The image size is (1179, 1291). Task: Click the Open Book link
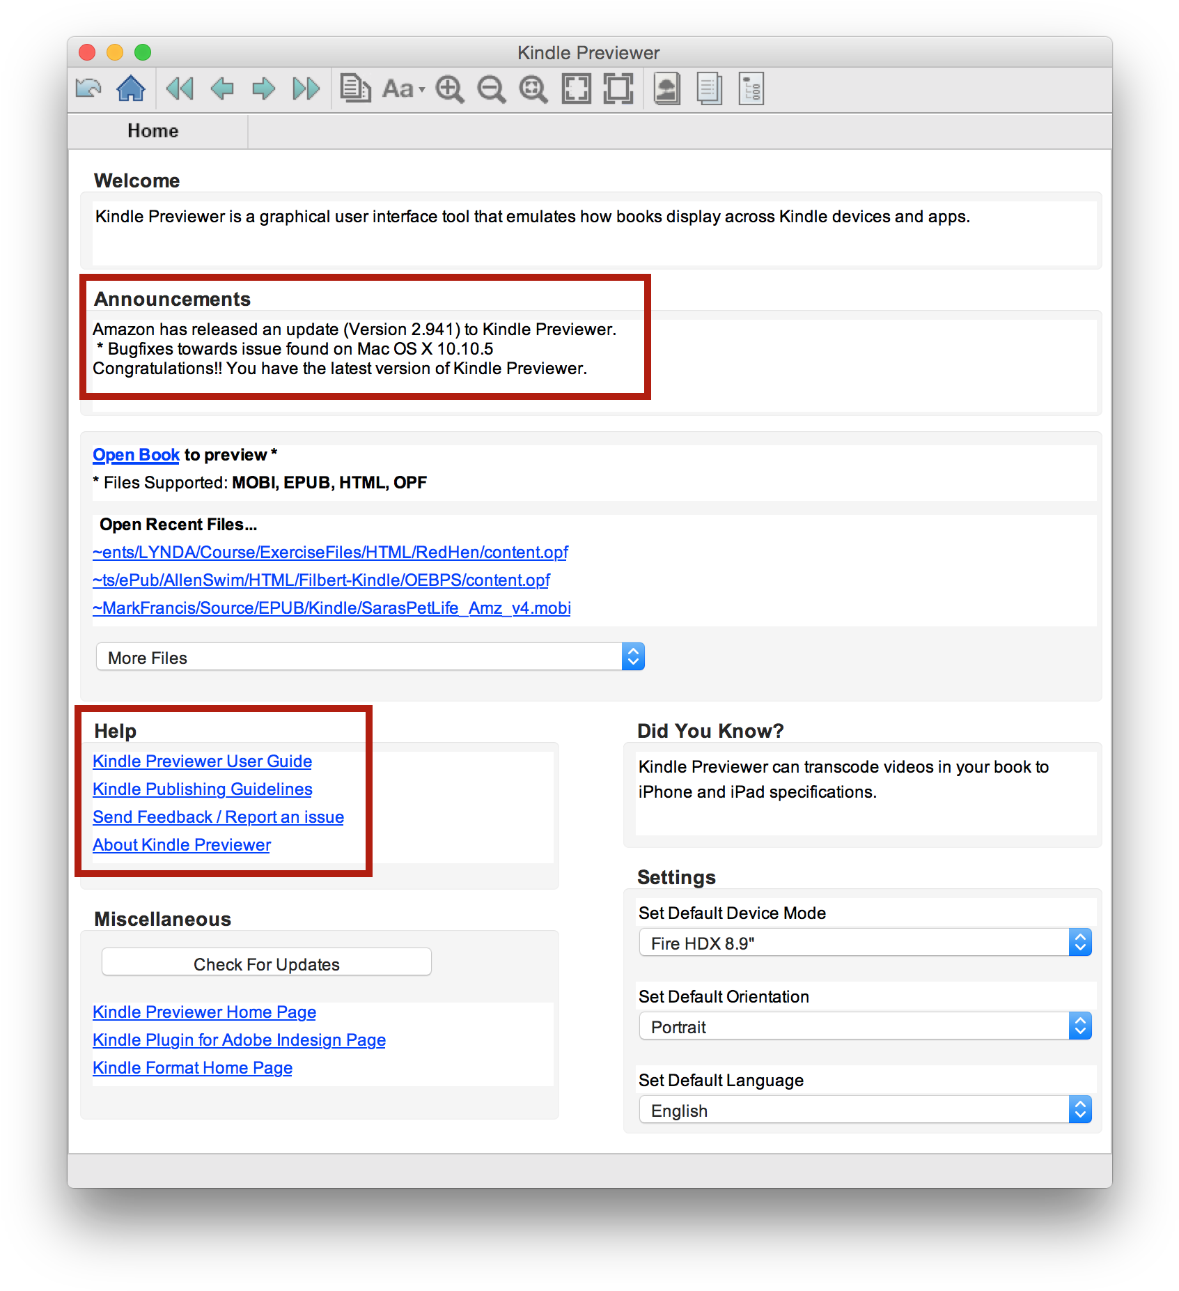point(136,455)
